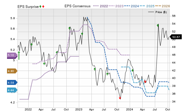
Task: Click the dark blue 4.58 consensus value tag
Action: tap(12, 83)
